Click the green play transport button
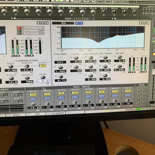 pyautogui.click(x=59, y=1)
